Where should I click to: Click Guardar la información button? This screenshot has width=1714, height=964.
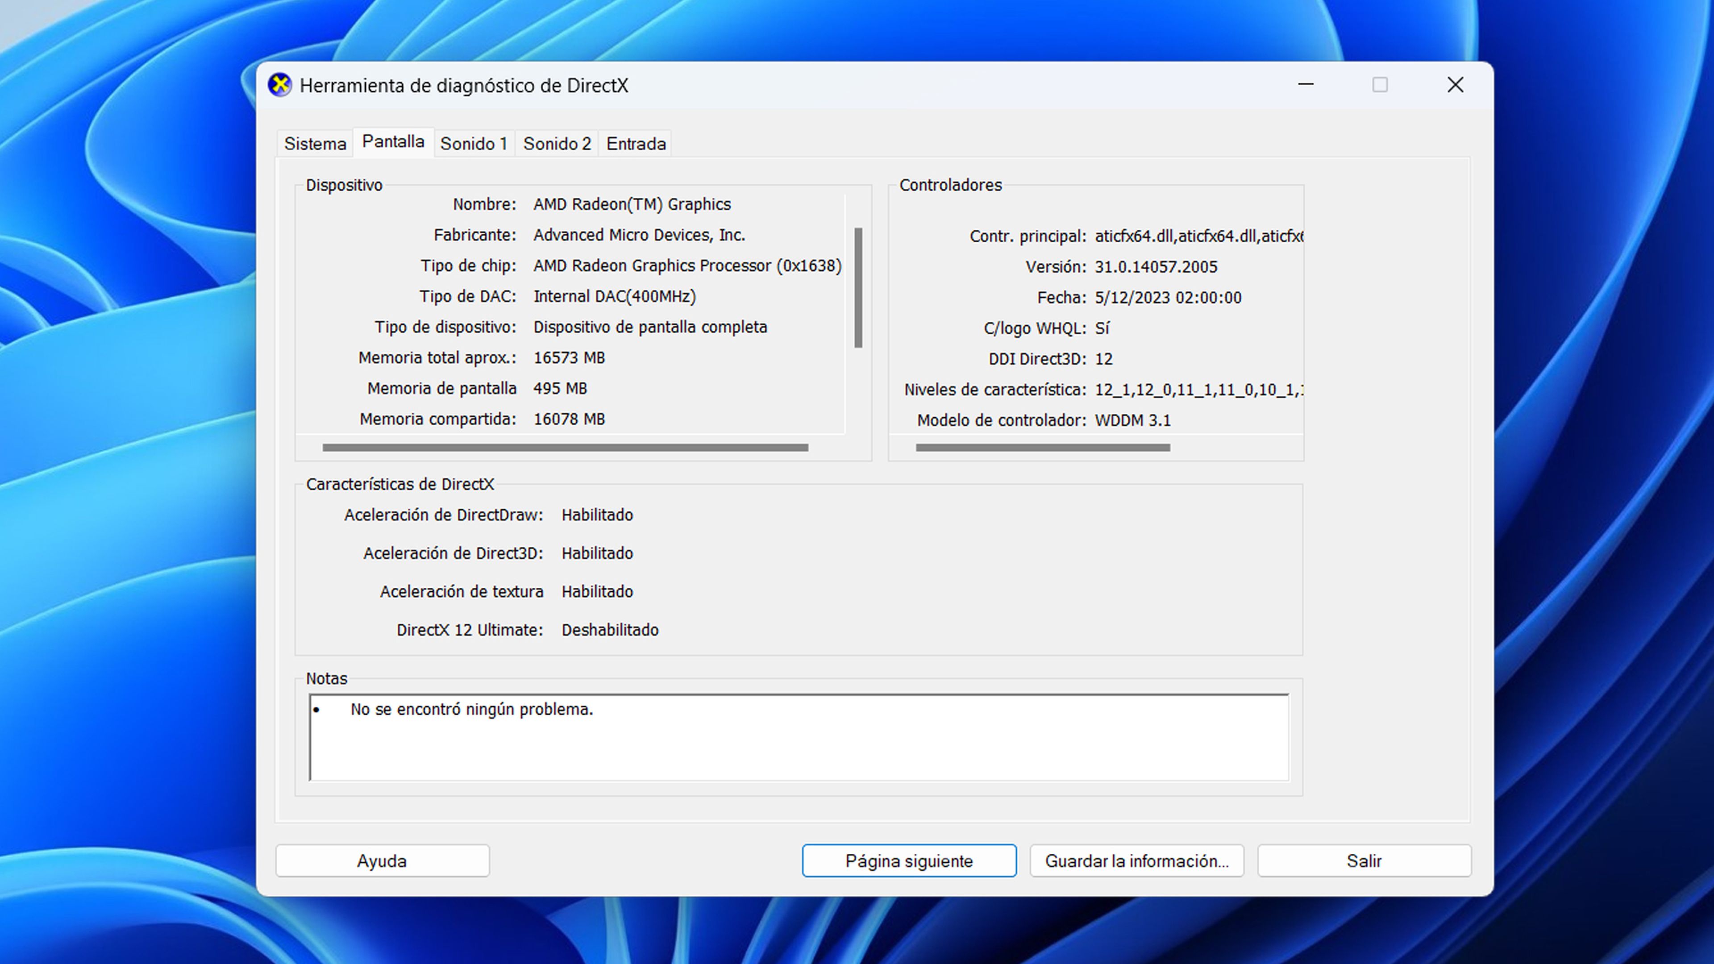(1136, 861)
